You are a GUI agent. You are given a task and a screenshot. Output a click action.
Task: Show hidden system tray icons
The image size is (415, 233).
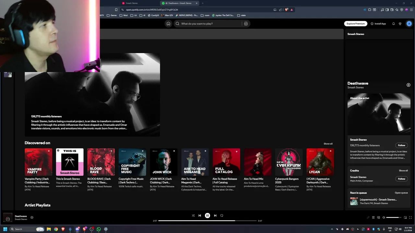(332, 229)
